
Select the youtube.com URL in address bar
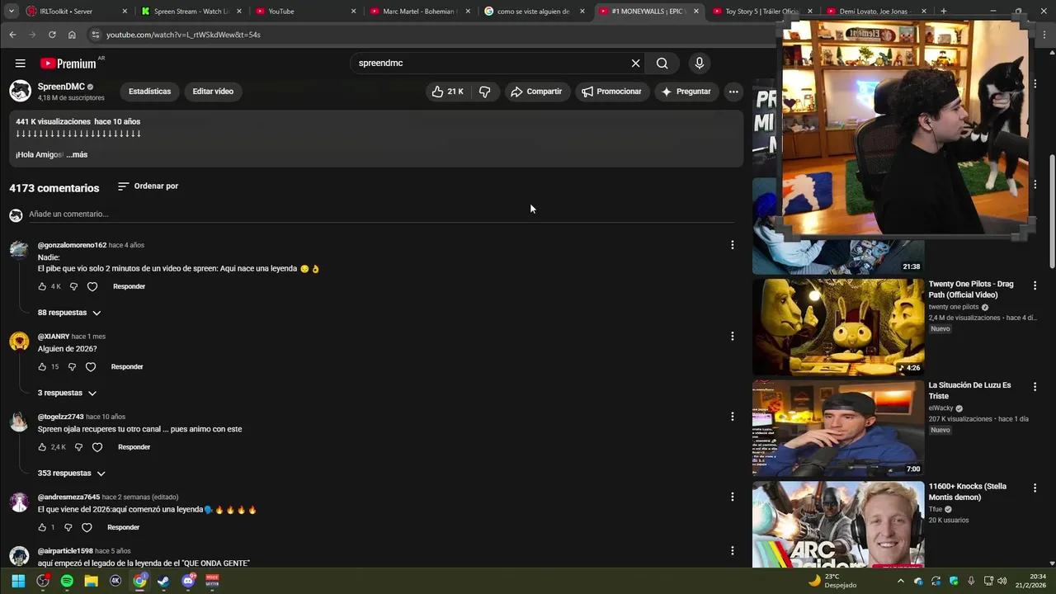click(x=183, y=35)
